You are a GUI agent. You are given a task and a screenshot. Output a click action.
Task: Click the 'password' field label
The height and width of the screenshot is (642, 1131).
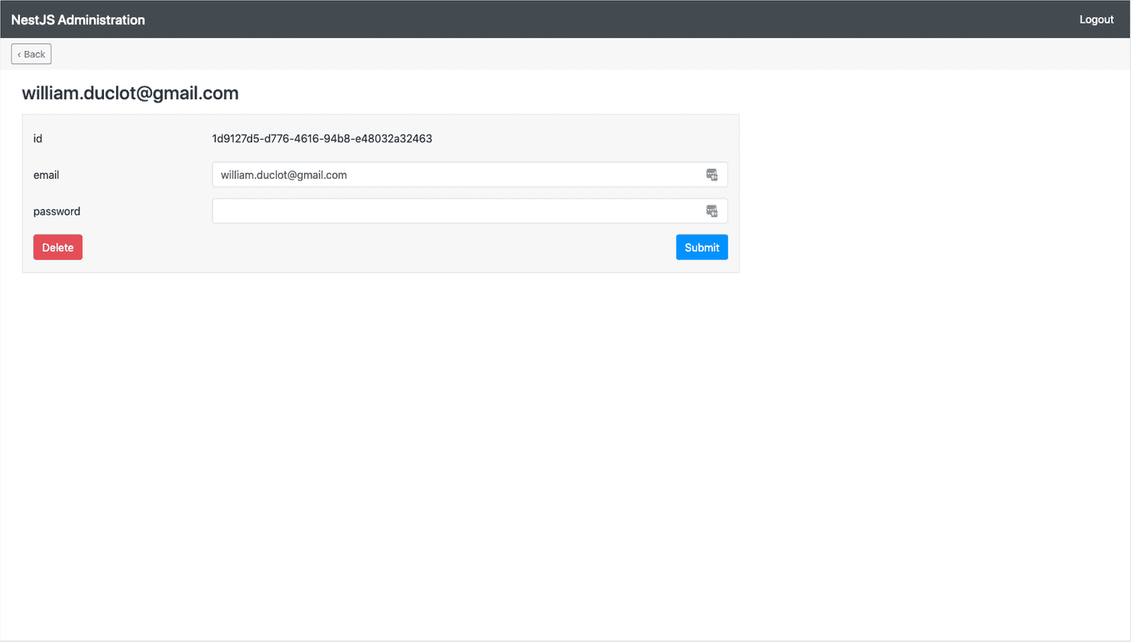57,212
